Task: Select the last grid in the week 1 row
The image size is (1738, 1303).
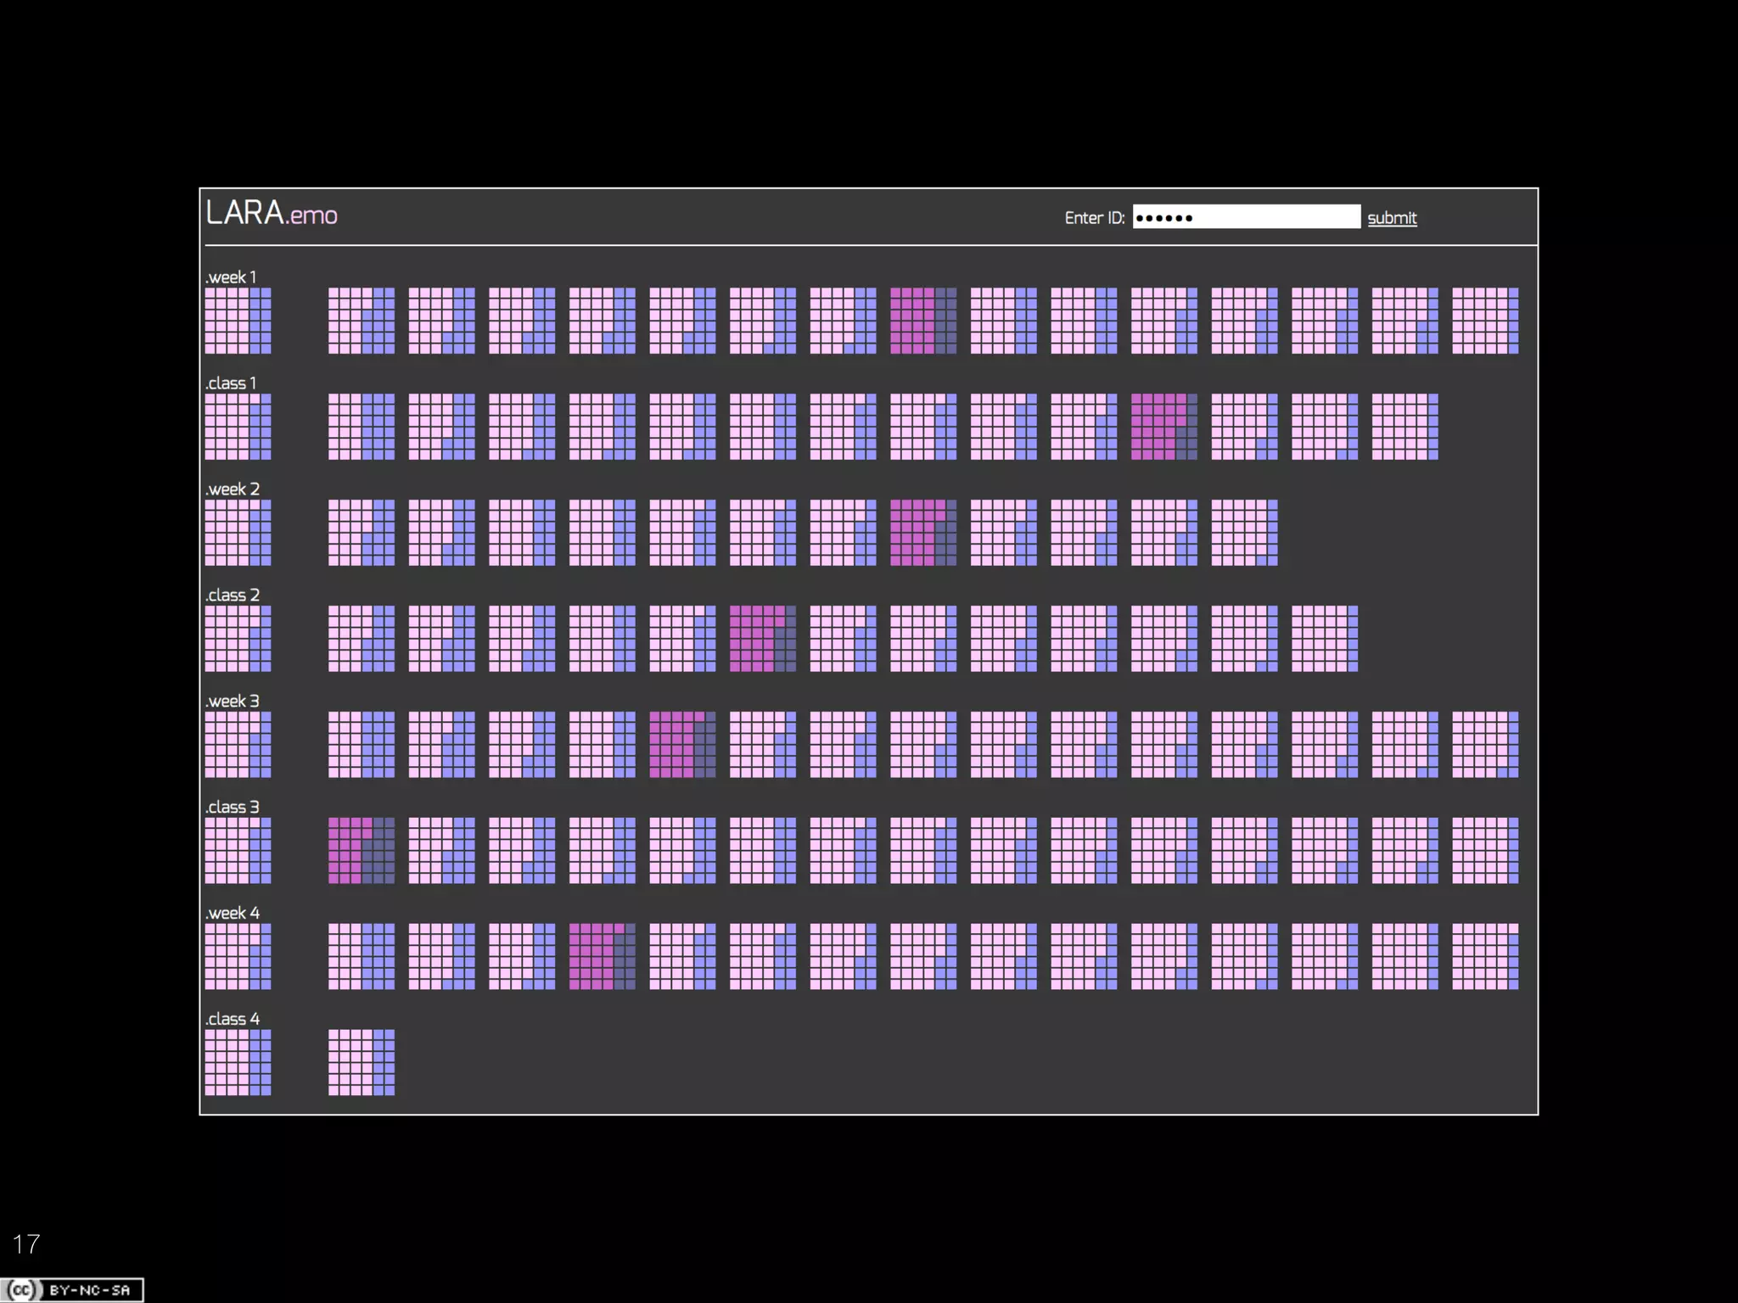Action: [1485, 321]
